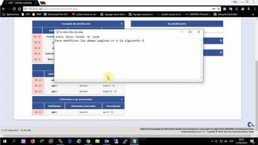Open the GTP bookmark folder
The image size is (258, 145).
[26, 14]
